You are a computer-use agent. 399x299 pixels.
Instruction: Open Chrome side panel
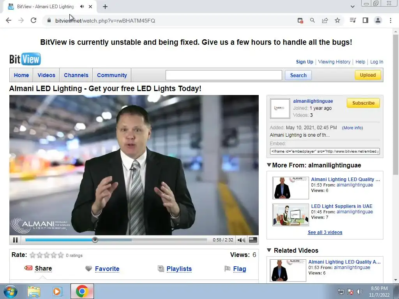[x=365, y=20]
